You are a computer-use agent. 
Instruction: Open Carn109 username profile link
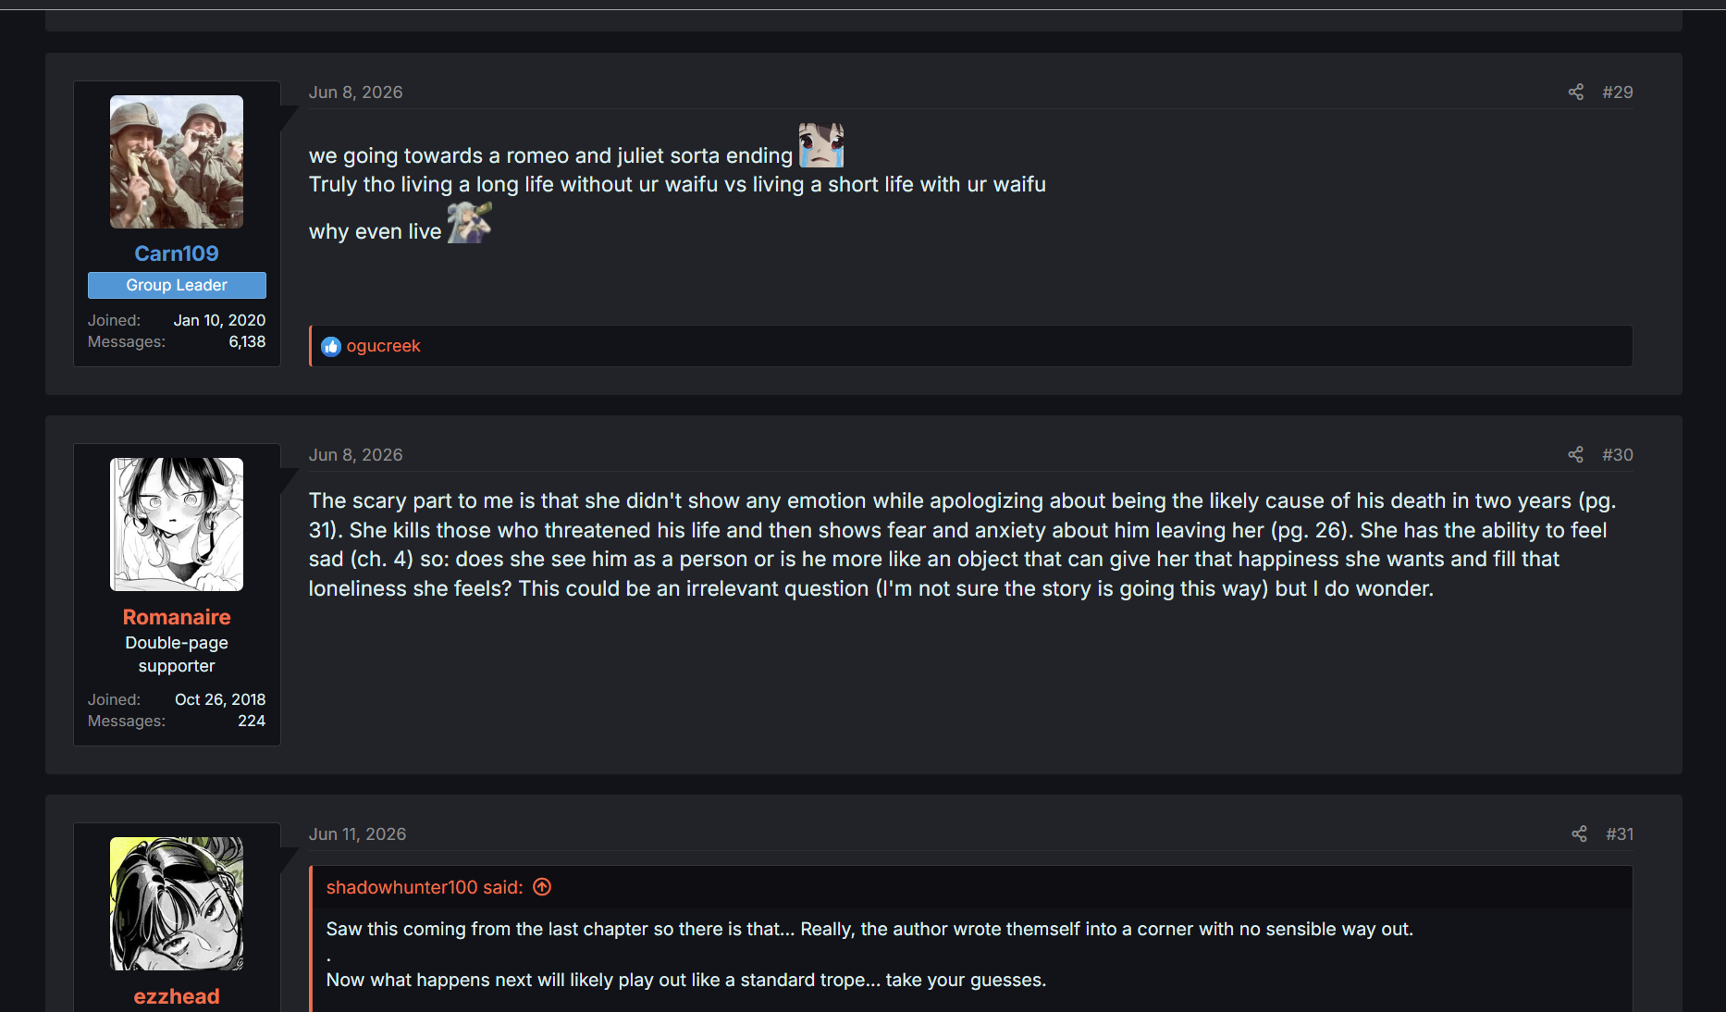pos(177,253)
